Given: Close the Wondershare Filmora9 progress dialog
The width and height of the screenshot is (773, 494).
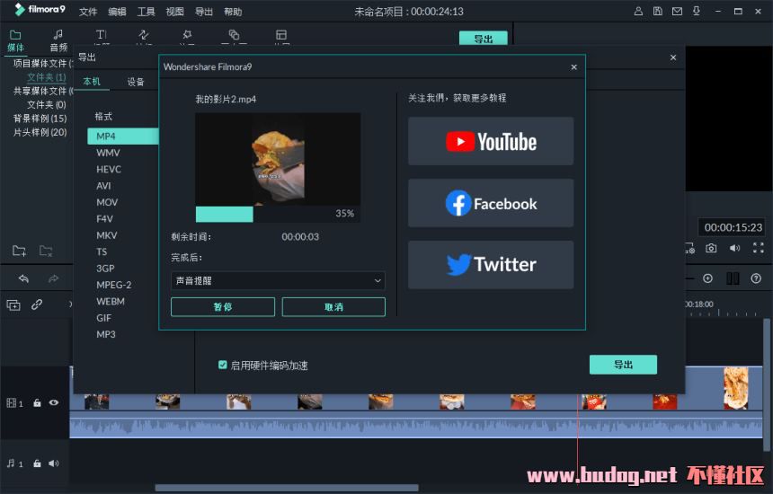Looking at the screenshot, I should coord(573,67).
